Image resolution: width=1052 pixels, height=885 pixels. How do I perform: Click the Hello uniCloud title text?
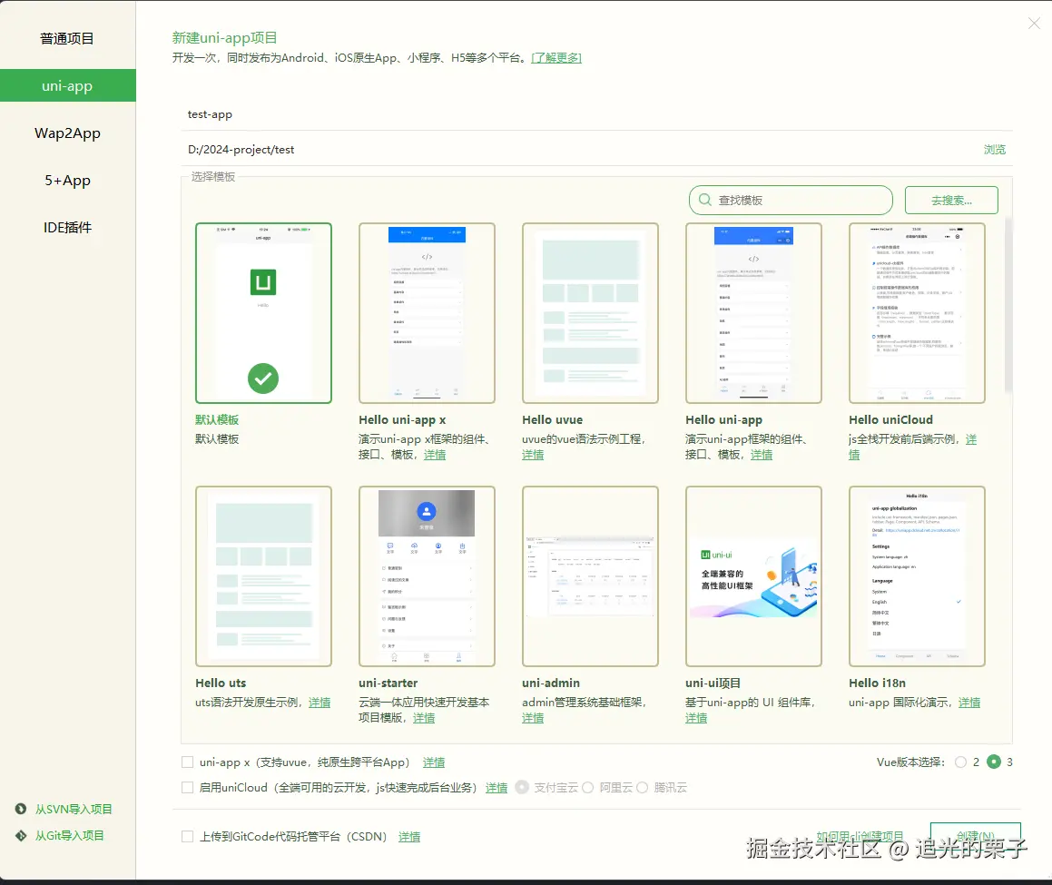point(891,420)
